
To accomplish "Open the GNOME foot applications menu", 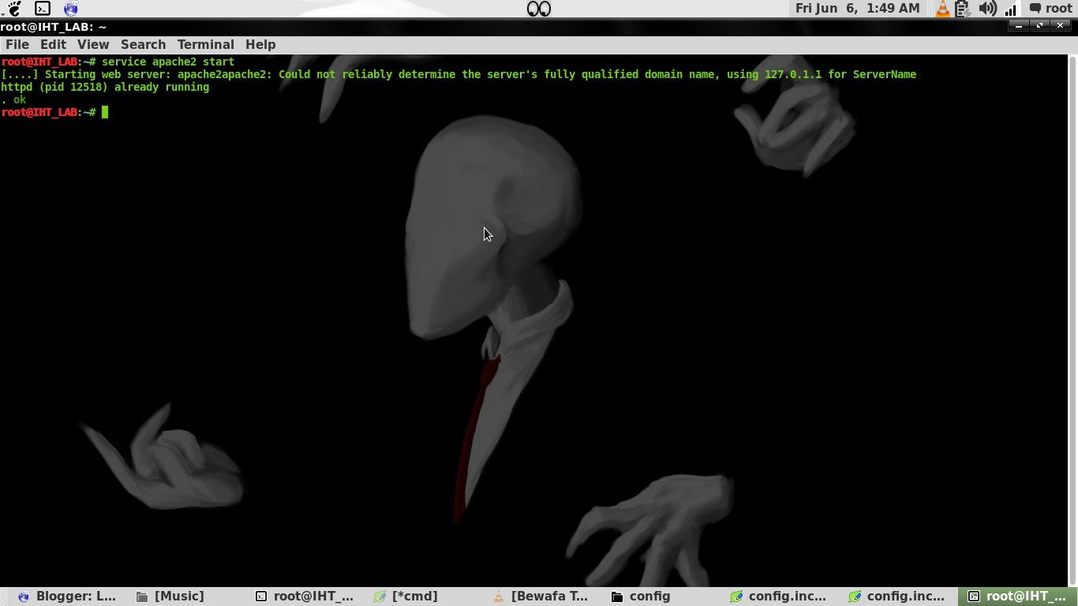I will [x=14, y=9].
